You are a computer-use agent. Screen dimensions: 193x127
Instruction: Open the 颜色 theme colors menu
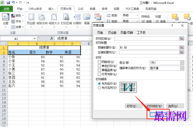tap(17, 16)
